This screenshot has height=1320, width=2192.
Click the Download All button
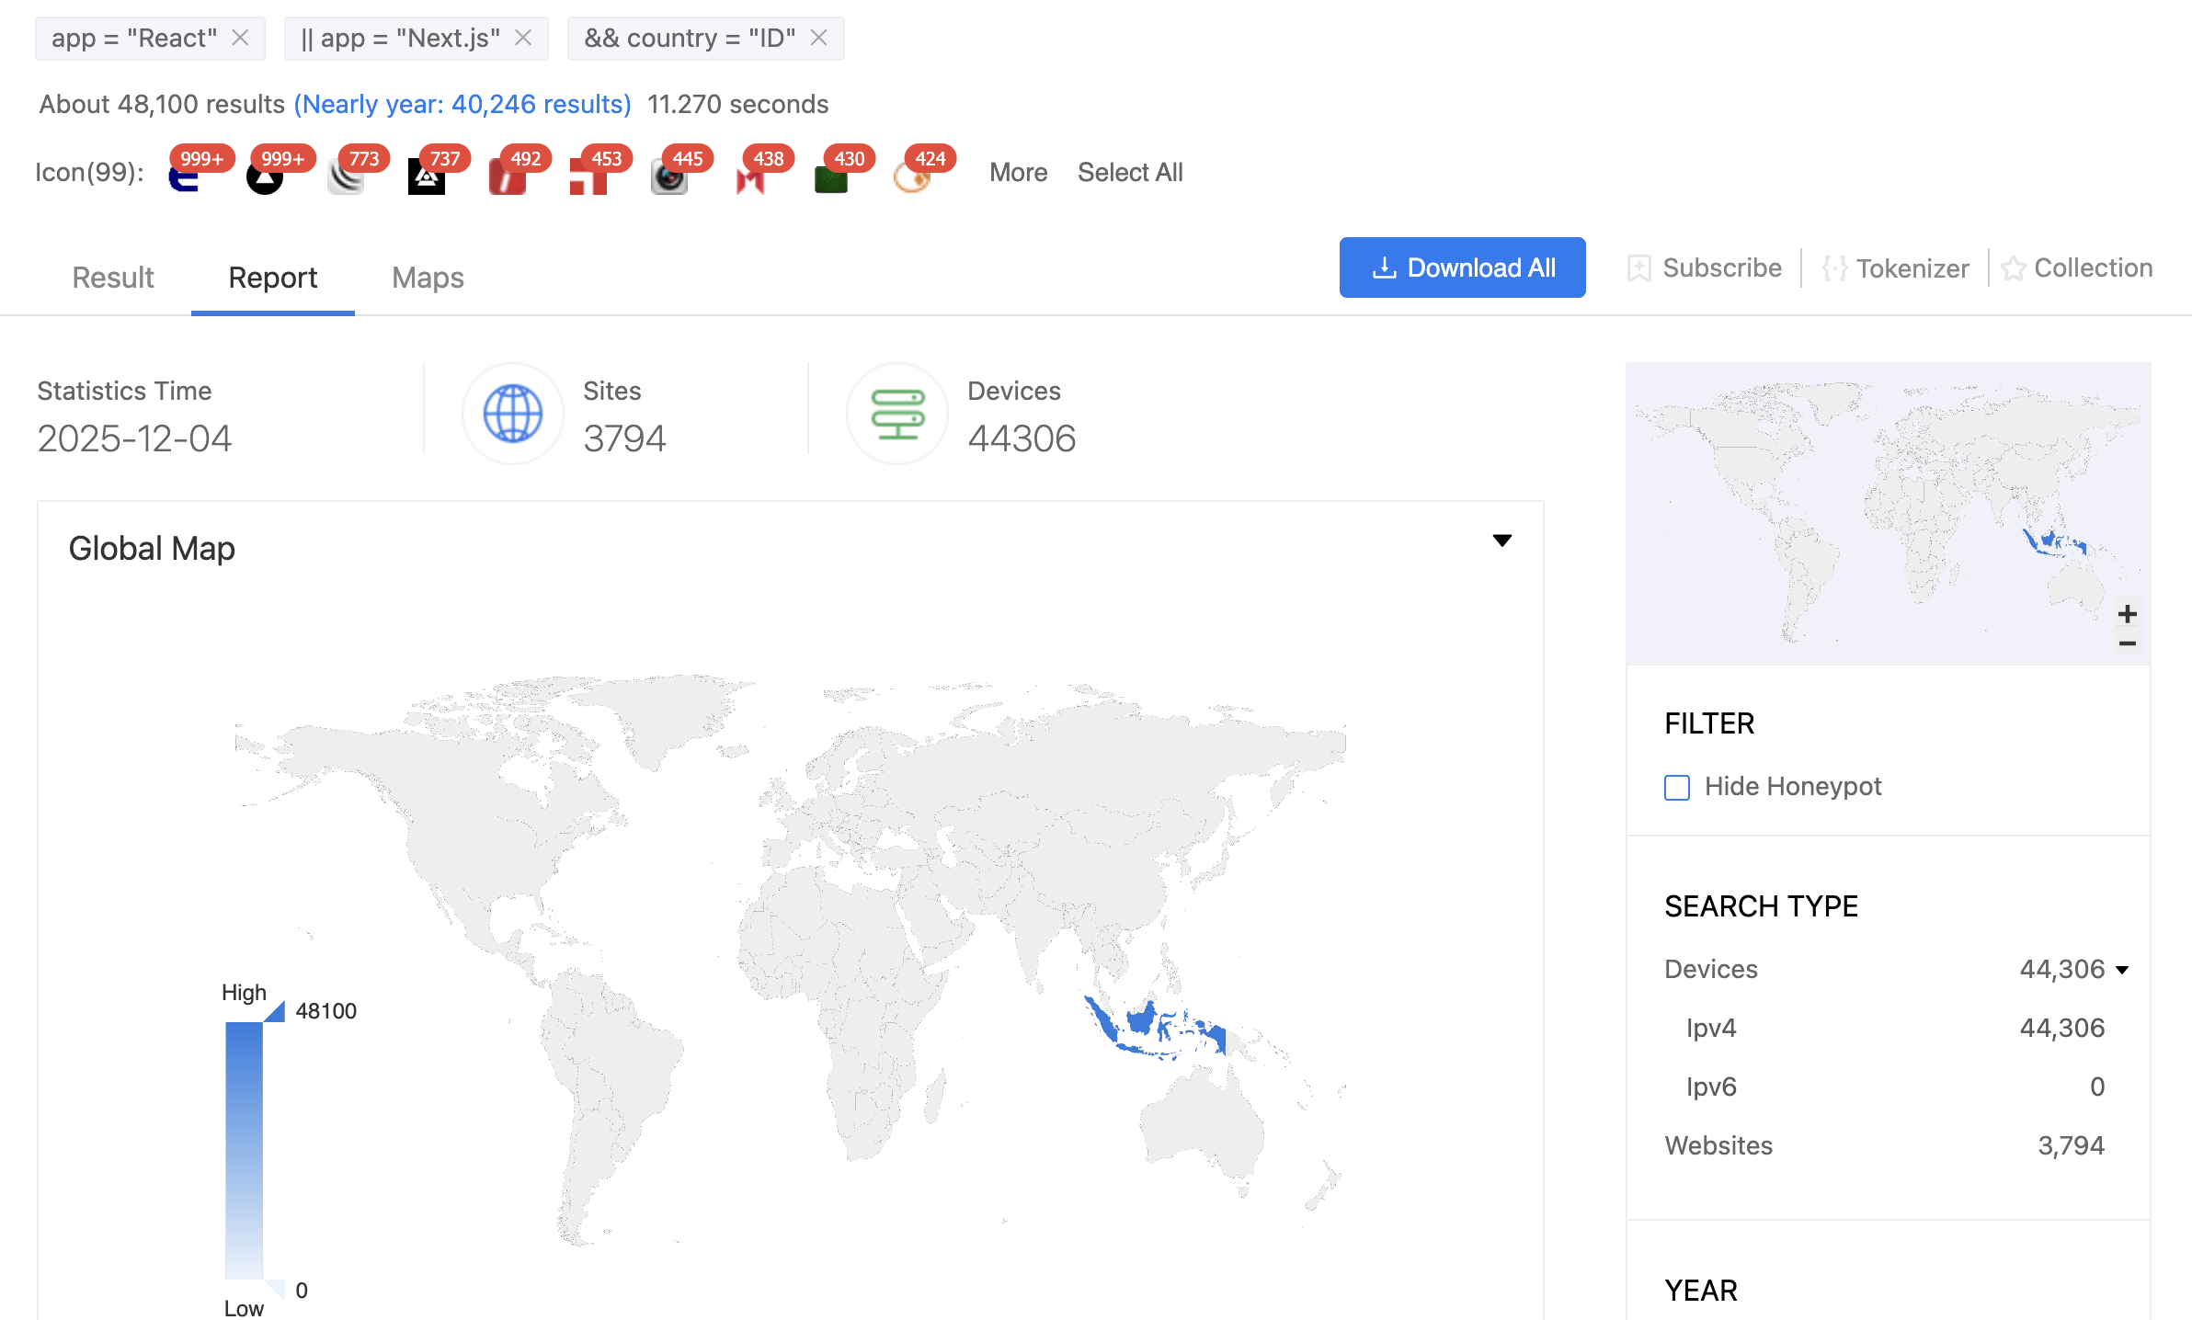1462,267
